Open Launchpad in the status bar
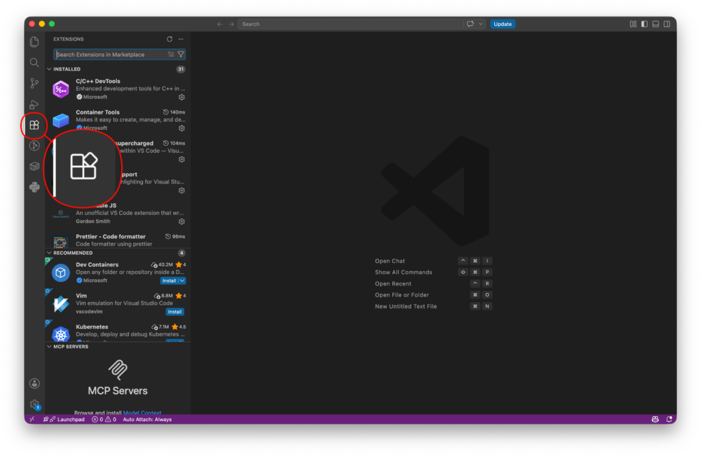This screenshot has height=456, width=701. pyautogui.click(x=64, y=419)
